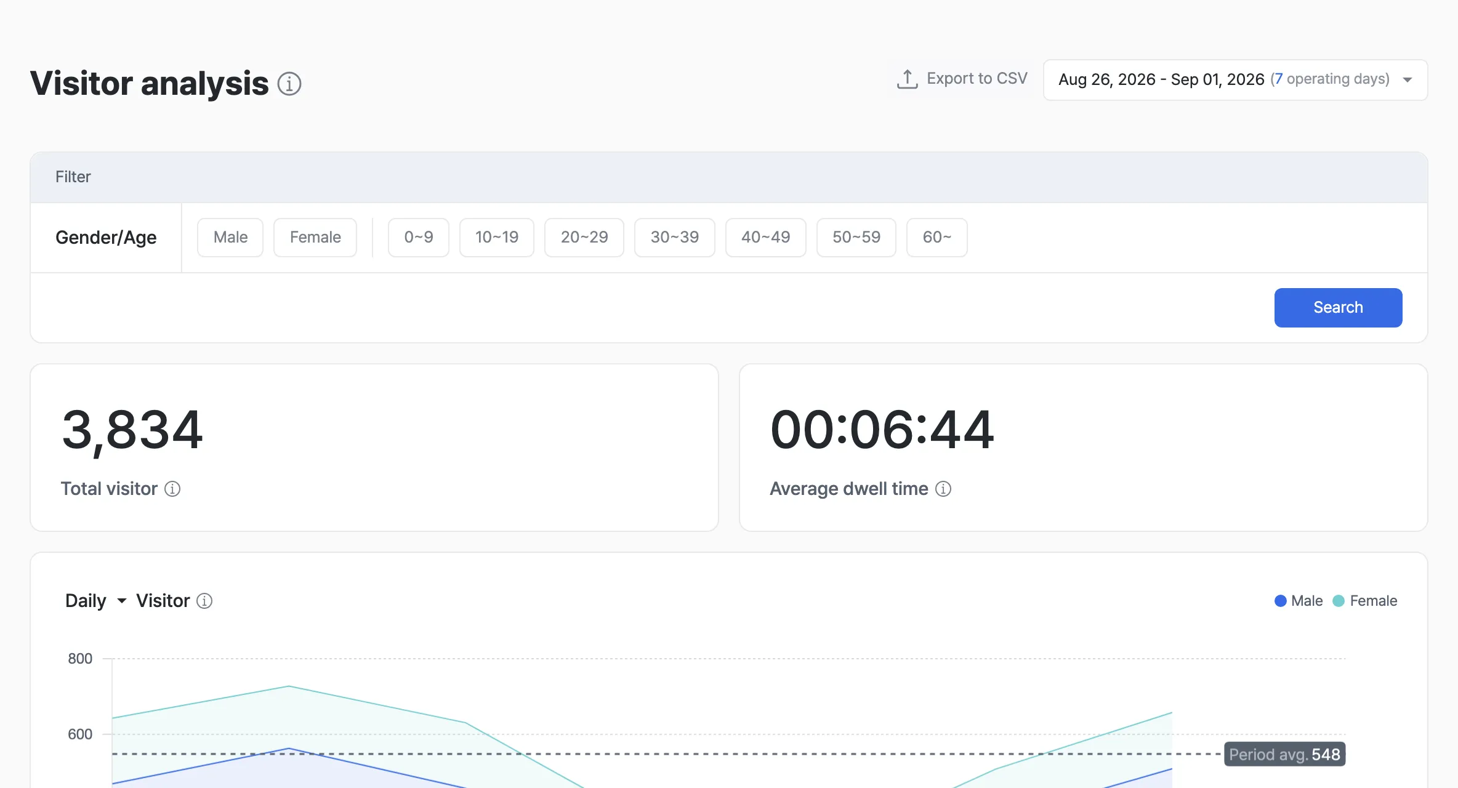Click info icon next to Average dwell time
This screenshot has width=1458, height=788.
[943, 489]
